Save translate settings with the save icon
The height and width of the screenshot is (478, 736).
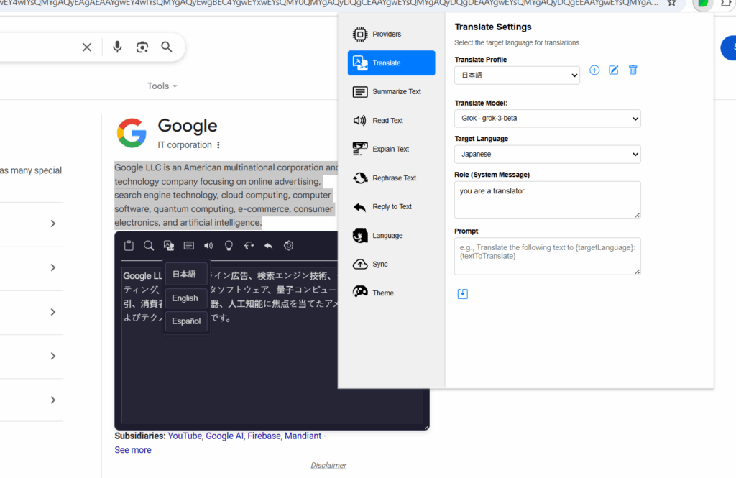pyautogui.click(x=463, y=294)
